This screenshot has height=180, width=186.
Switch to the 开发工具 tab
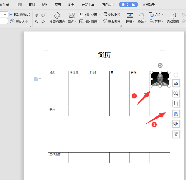pyautogui.click(x=88, y=5)
